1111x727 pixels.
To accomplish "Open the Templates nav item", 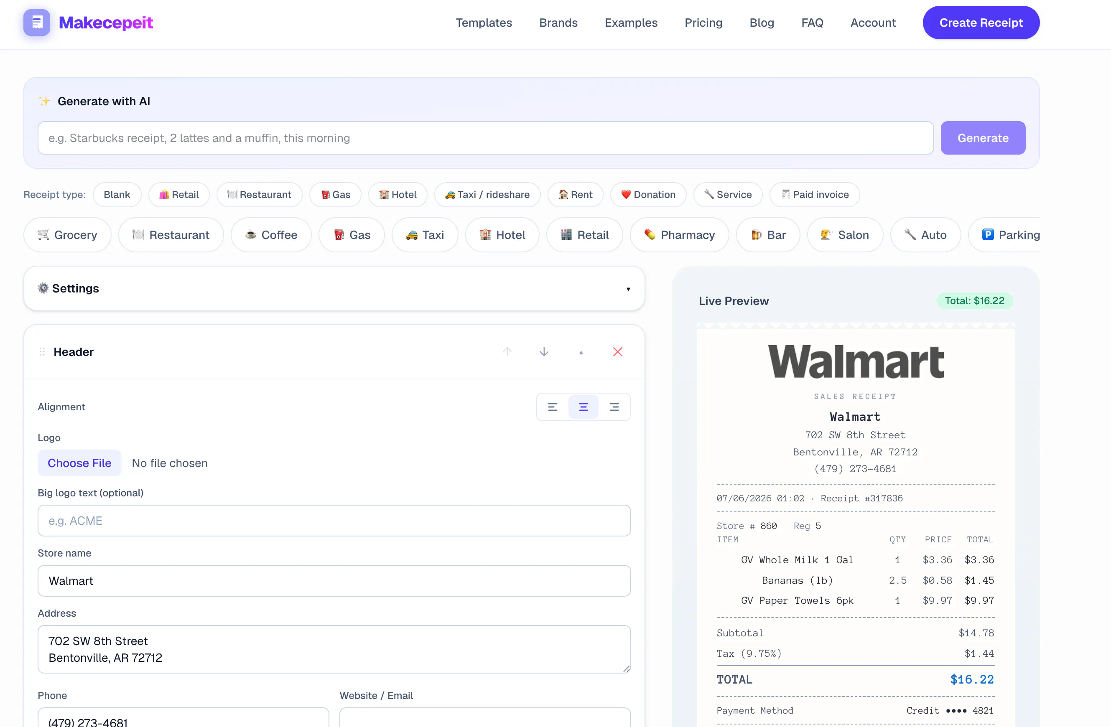I will (x=484, y=23).
